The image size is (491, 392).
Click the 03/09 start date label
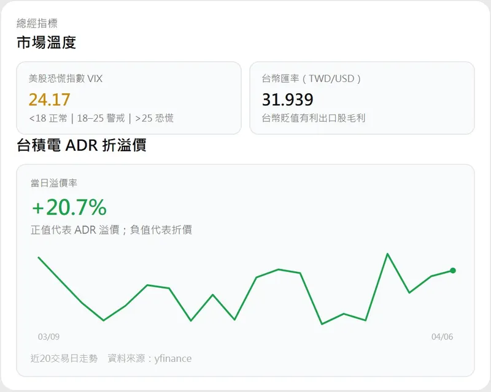tap(48, 337)
